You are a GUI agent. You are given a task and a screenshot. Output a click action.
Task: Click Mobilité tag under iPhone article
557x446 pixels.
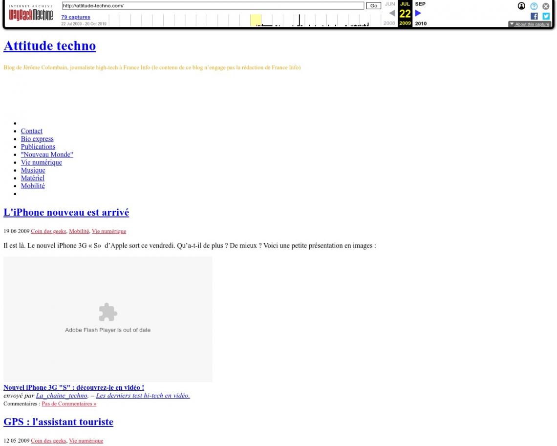coord(79,231)
